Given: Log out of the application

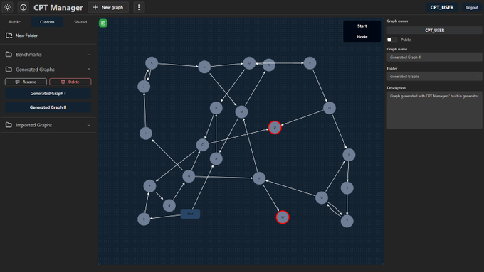Looking at the screenshot, I should [x=472, y=7].
